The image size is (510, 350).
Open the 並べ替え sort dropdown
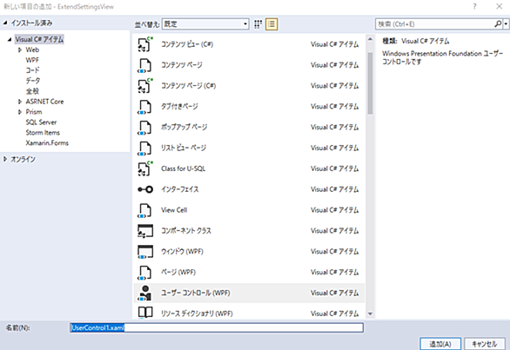[205, 24]
